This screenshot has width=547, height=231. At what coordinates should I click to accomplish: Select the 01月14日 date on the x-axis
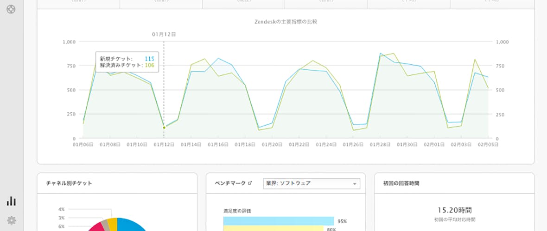pyautogui.click(x=191, y=144)
